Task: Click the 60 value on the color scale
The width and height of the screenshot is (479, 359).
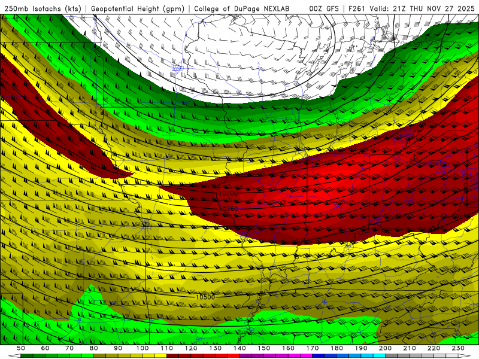Action: click(x=45, y=348)
